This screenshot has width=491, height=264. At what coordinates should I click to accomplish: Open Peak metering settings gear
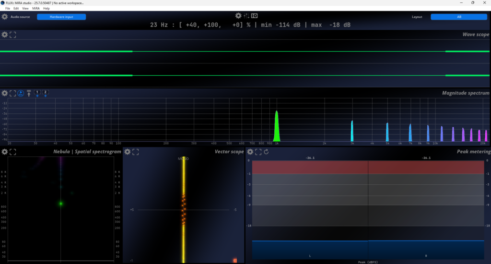click(x=250, y=152)
